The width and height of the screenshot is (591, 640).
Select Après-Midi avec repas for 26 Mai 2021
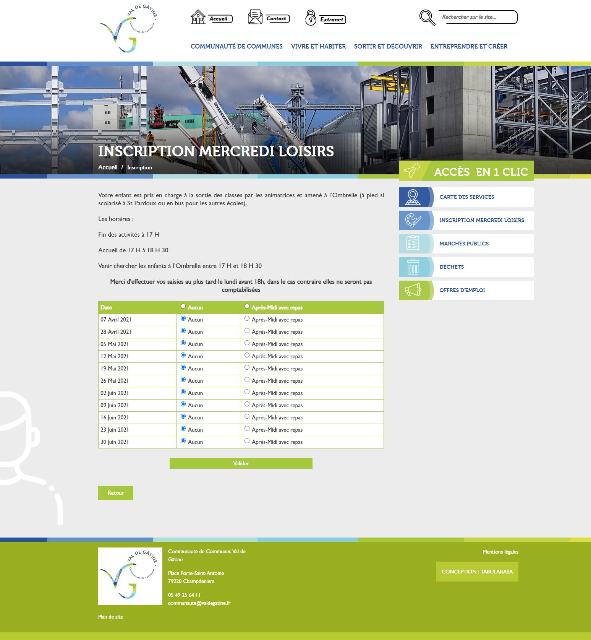247,380
